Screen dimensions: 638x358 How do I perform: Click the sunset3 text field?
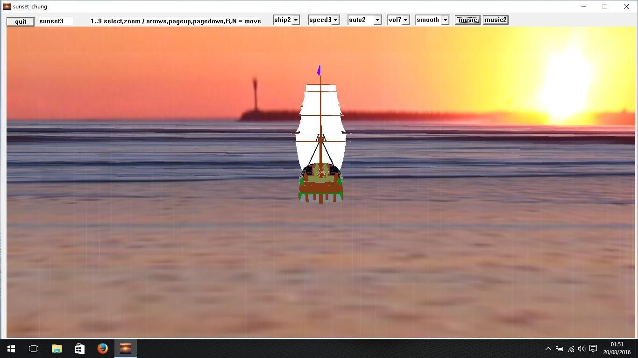[56, 21]
